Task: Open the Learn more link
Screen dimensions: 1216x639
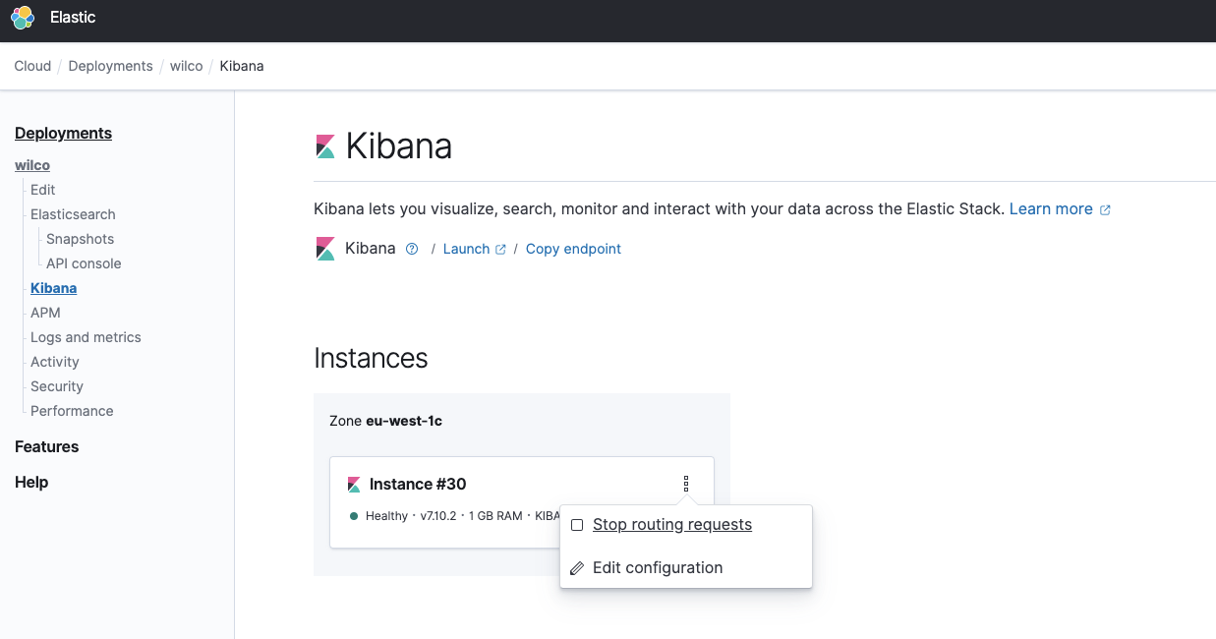Action: (1051, 209)
